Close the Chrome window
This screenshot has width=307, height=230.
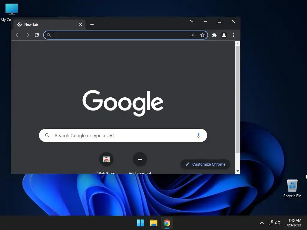(233, 21)
